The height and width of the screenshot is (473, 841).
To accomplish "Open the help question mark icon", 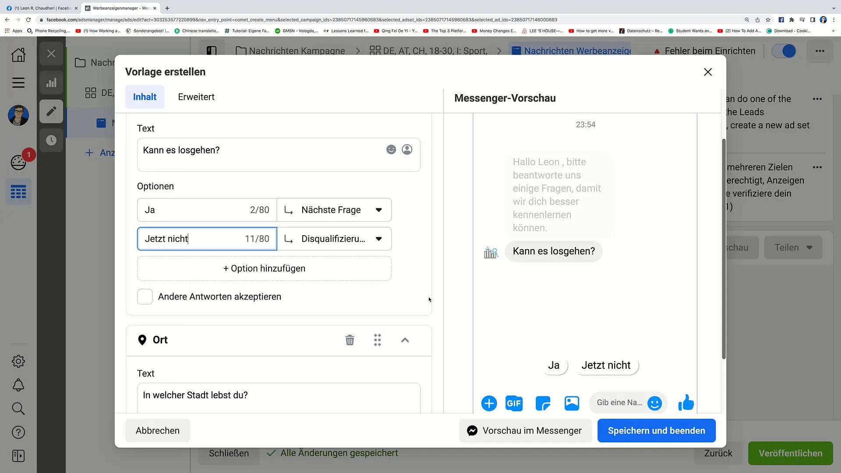I will (18, 432).
